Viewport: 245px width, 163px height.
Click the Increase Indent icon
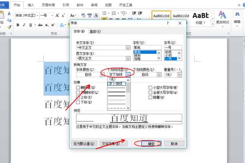(x=140, y=13)
